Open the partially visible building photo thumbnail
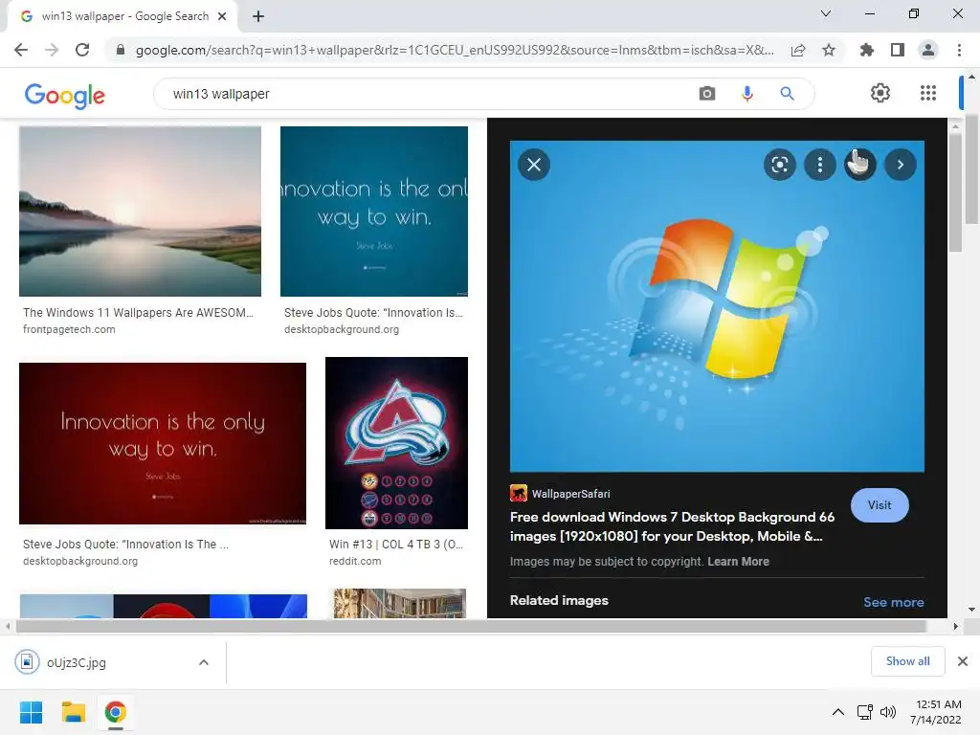Viewport: 980px width, 735px height. (400, 603)
